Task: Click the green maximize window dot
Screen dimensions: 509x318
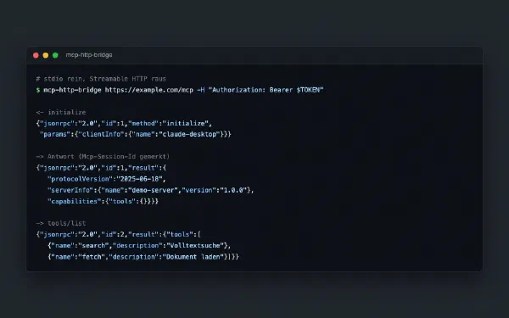Action: [55, 55]
